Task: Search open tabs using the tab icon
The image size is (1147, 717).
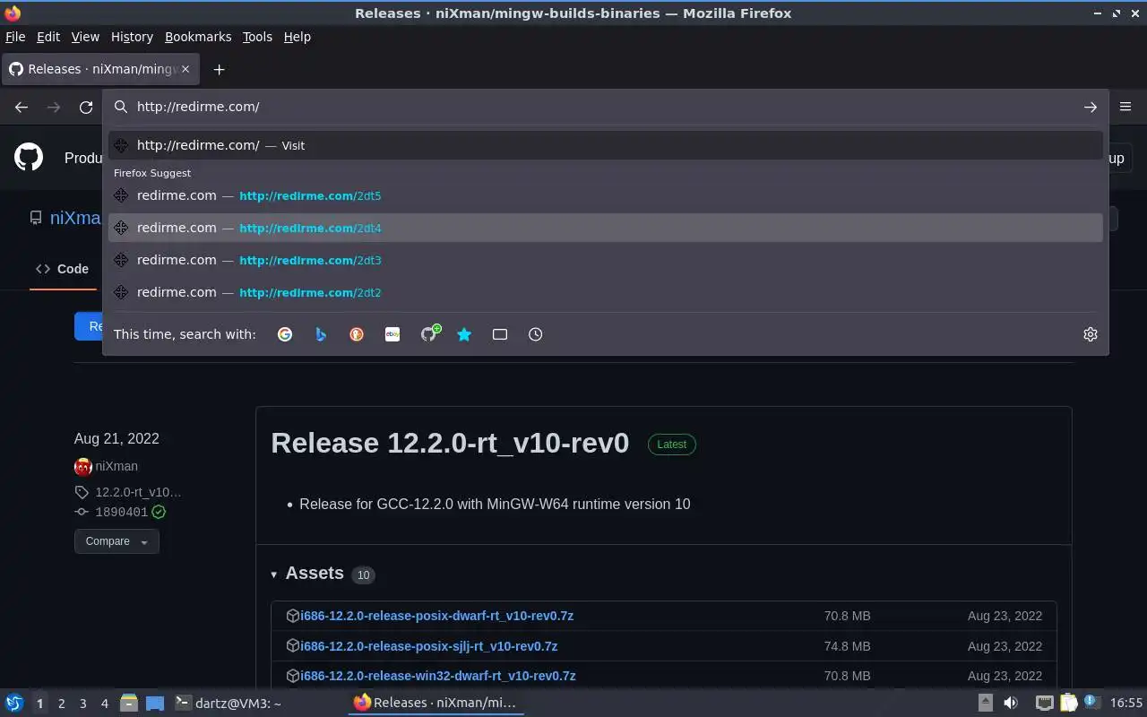Action: click(500, 334)
